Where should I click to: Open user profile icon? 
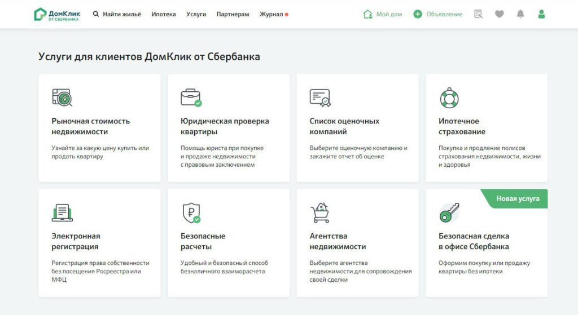[541, 14]
